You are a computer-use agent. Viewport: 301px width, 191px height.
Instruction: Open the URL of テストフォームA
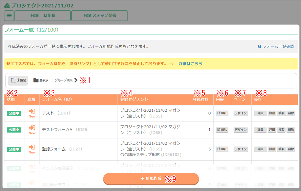222,130
